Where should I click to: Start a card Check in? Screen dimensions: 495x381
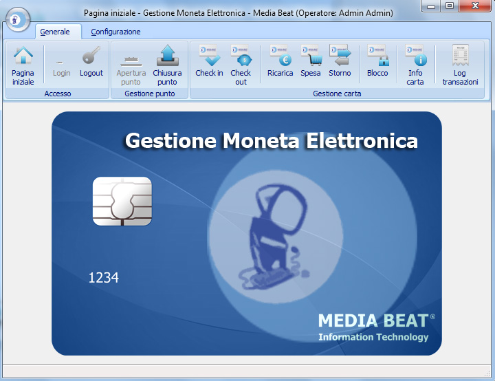pyautogui.click(x=209, y=61)
